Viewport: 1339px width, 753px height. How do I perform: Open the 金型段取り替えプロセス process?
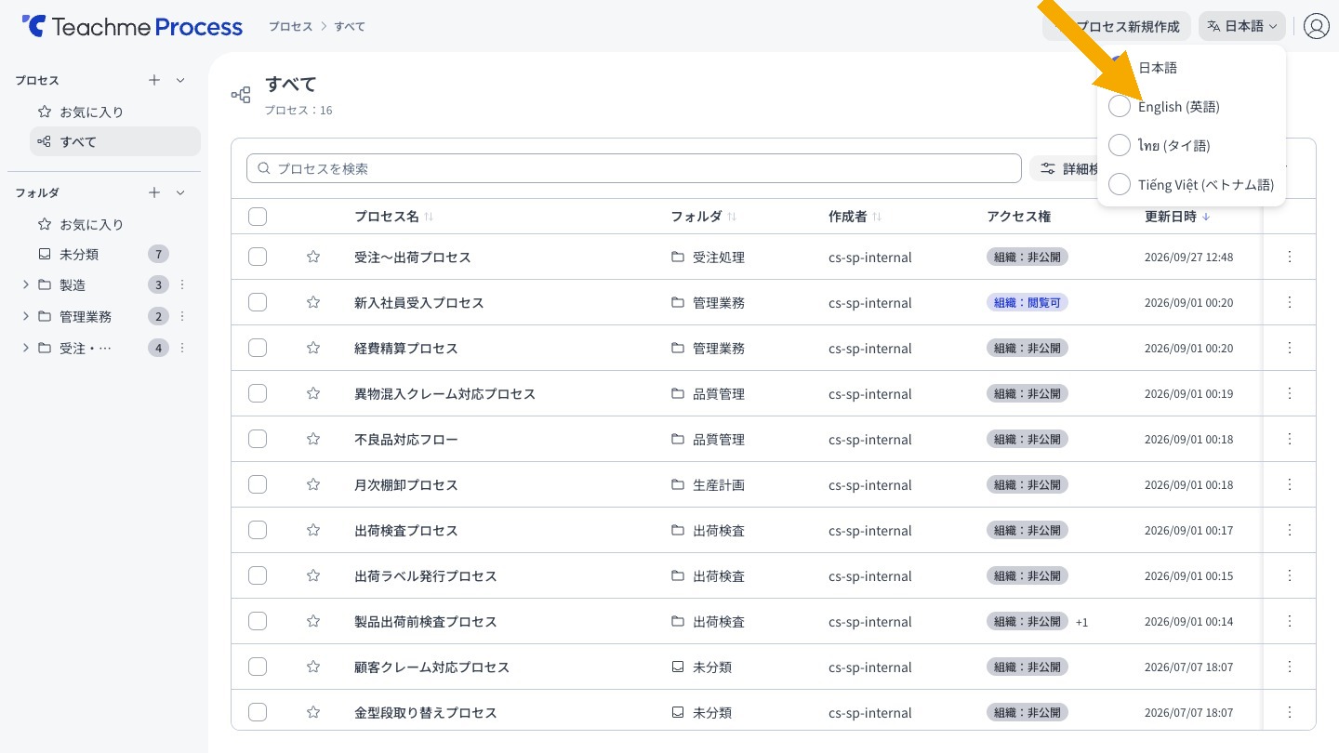click(426, 712)
